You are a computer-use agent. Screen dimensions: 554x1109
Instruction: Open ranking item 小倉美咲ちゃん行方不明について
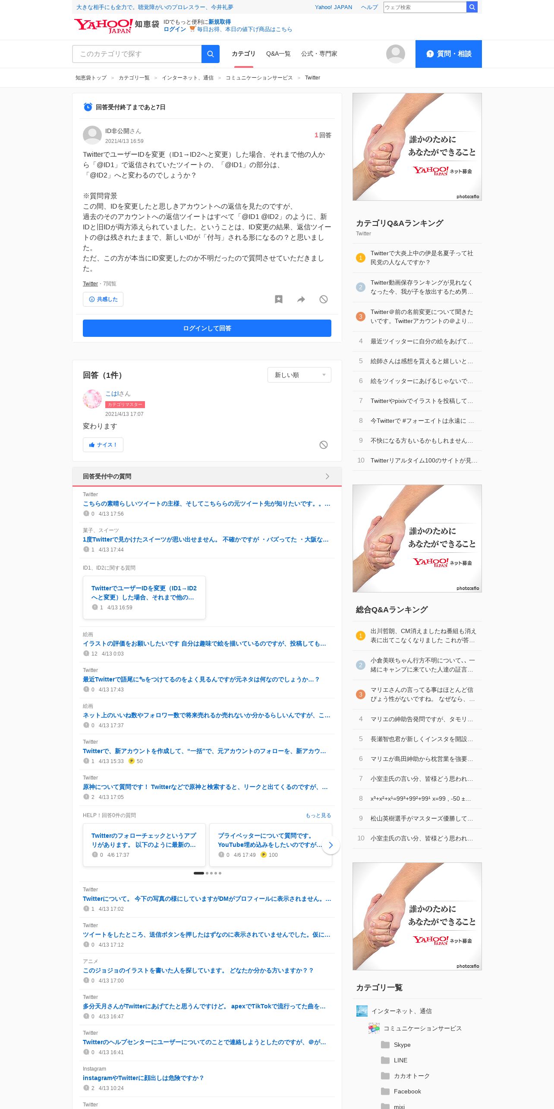[423, 665]
